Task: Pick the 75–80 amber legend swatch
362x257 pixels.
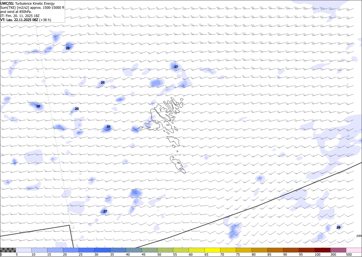Action: [x=244, y=250]
